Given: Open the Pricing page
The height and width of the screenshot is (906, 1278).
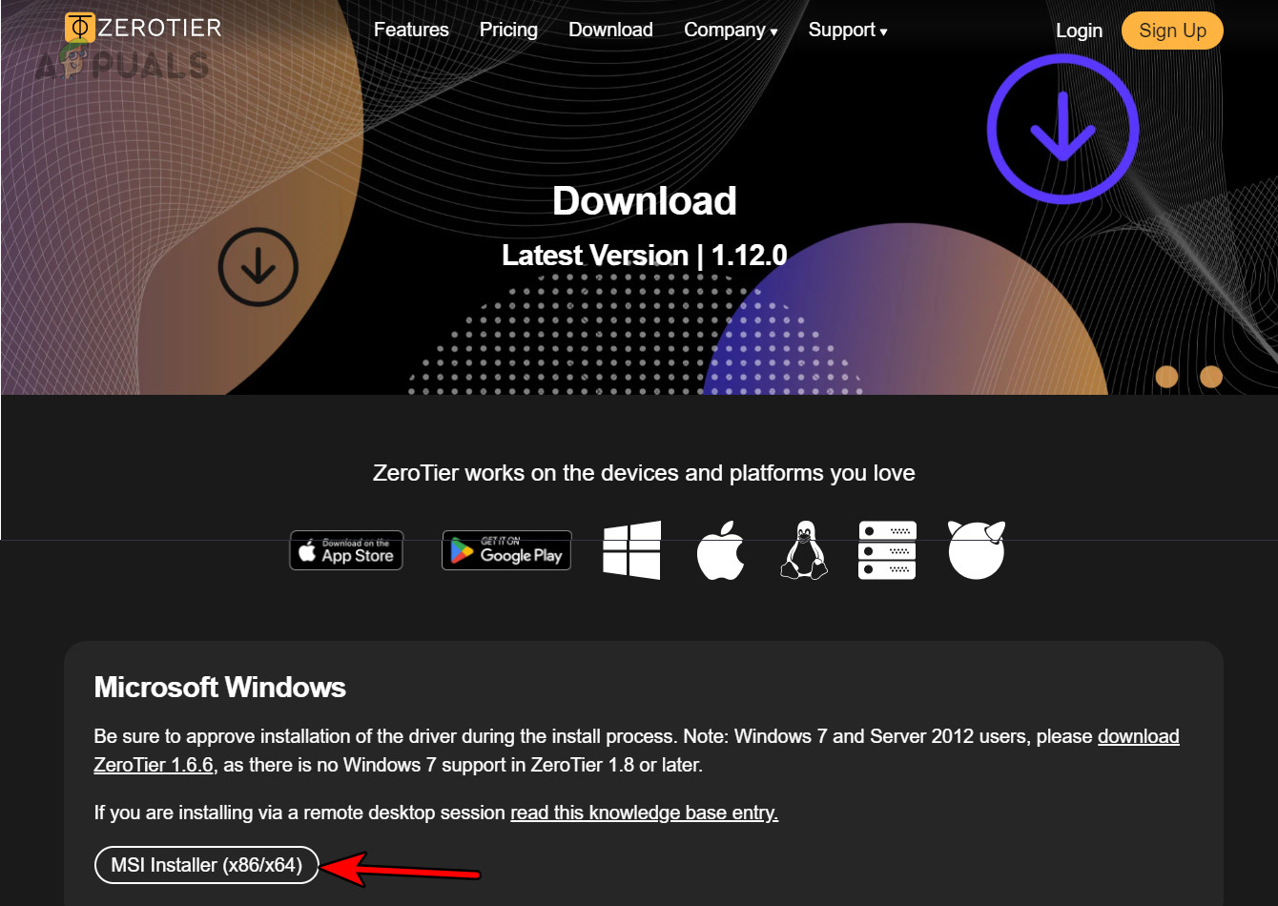Looking at the screenshot, I should coord(508,30).
